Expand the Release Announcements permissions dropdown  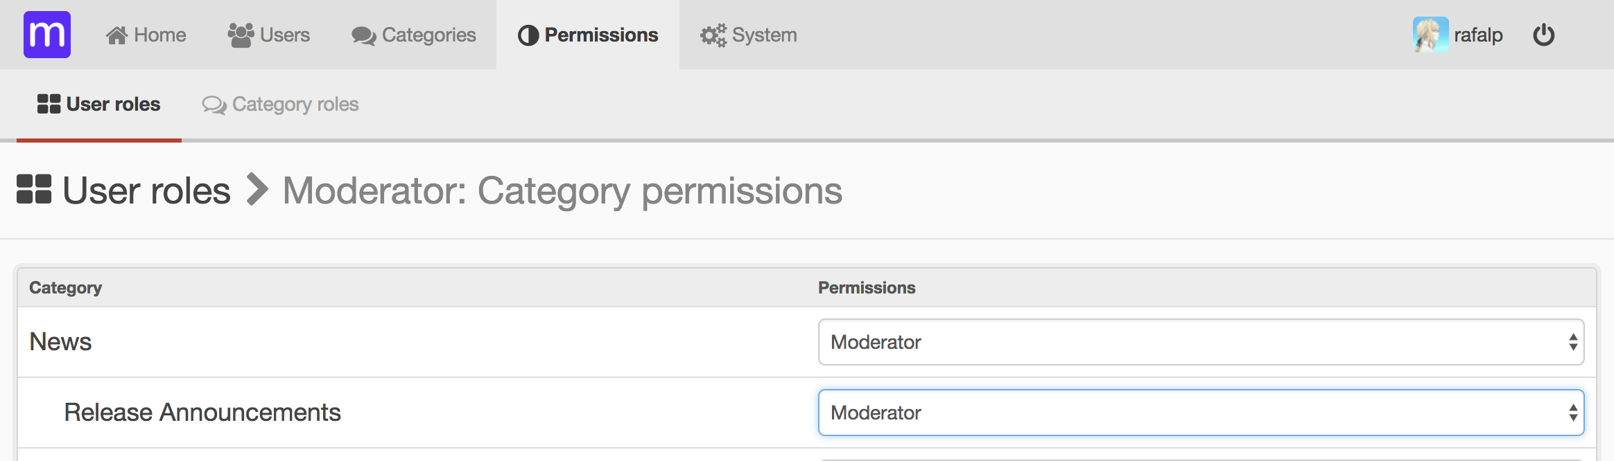click(x=1200, y=413)
